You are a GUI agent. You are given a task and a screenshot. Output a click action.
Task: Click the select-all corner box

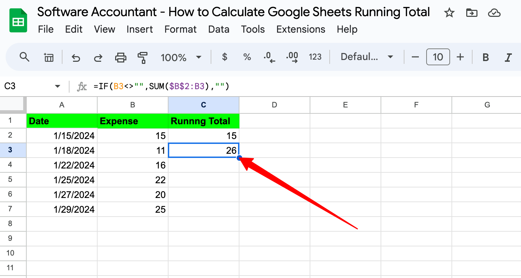pos(13,105)
